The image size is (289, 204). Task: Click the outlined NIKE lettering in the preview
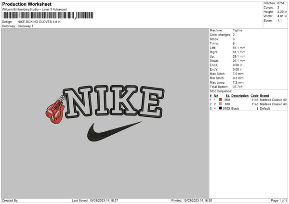pos(114,101)
